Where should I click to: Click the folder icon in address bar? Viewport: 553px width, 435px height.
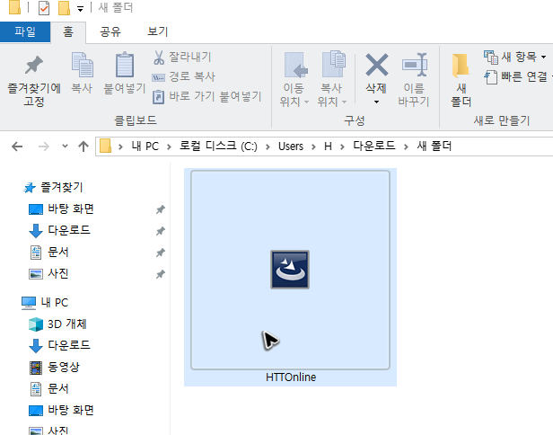click(105, 146)
